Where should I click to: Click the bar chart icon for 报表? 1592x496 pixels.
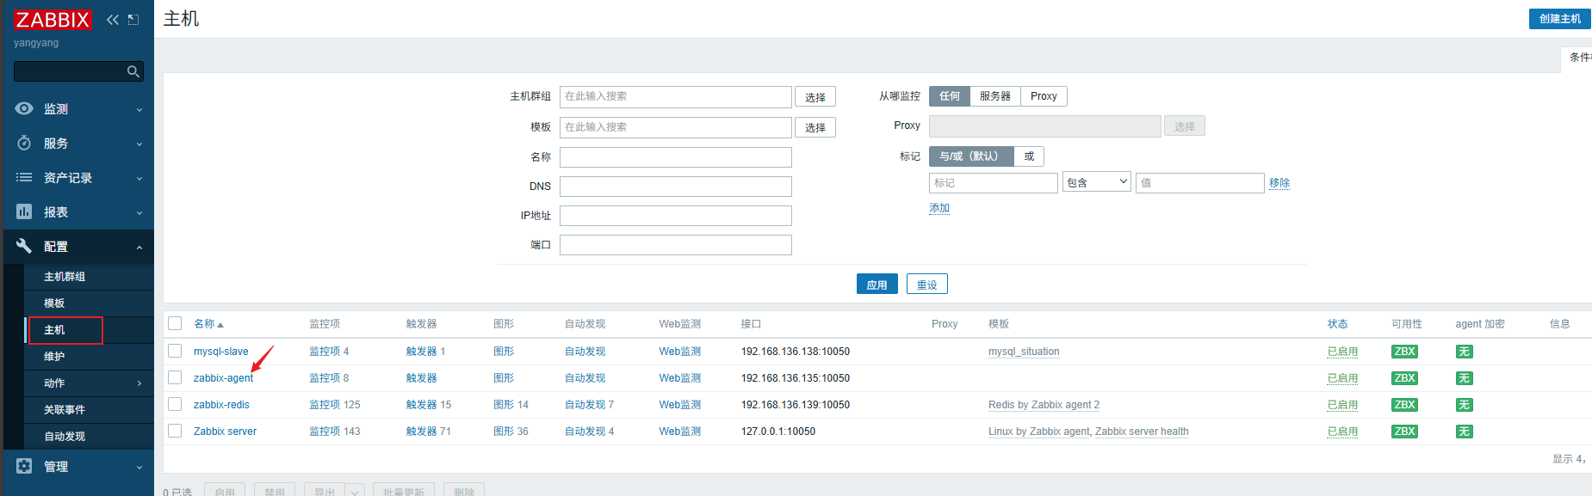[x=24, y=211]
